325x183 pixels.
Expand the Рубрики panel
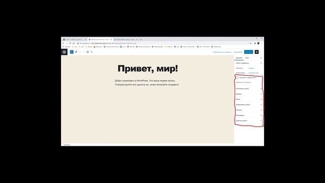click(x=249, y=94)
